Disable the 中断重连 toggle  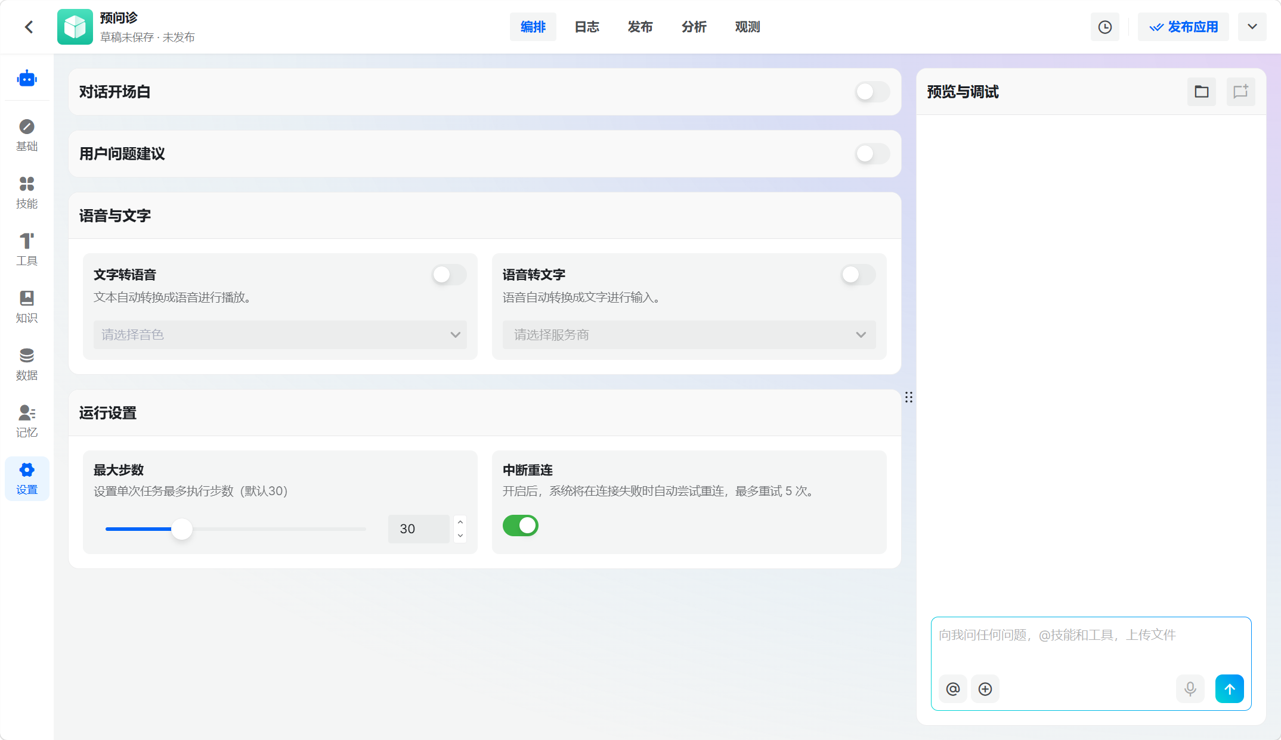click(x=521, y=526)
